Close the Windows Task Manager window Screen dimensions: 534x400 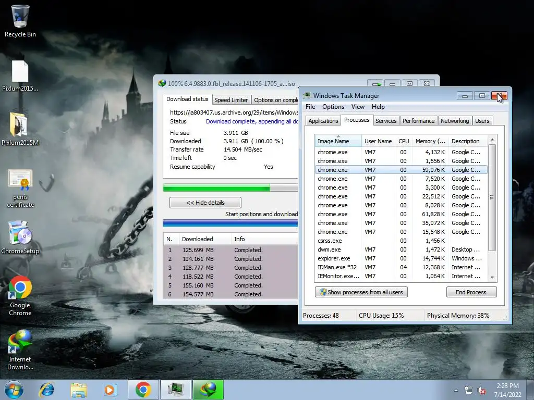(x=499, y=96)
